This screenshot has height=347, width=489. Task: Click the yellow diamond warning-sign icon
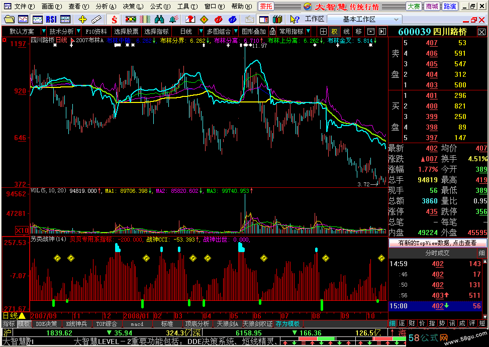click(204, 20)
